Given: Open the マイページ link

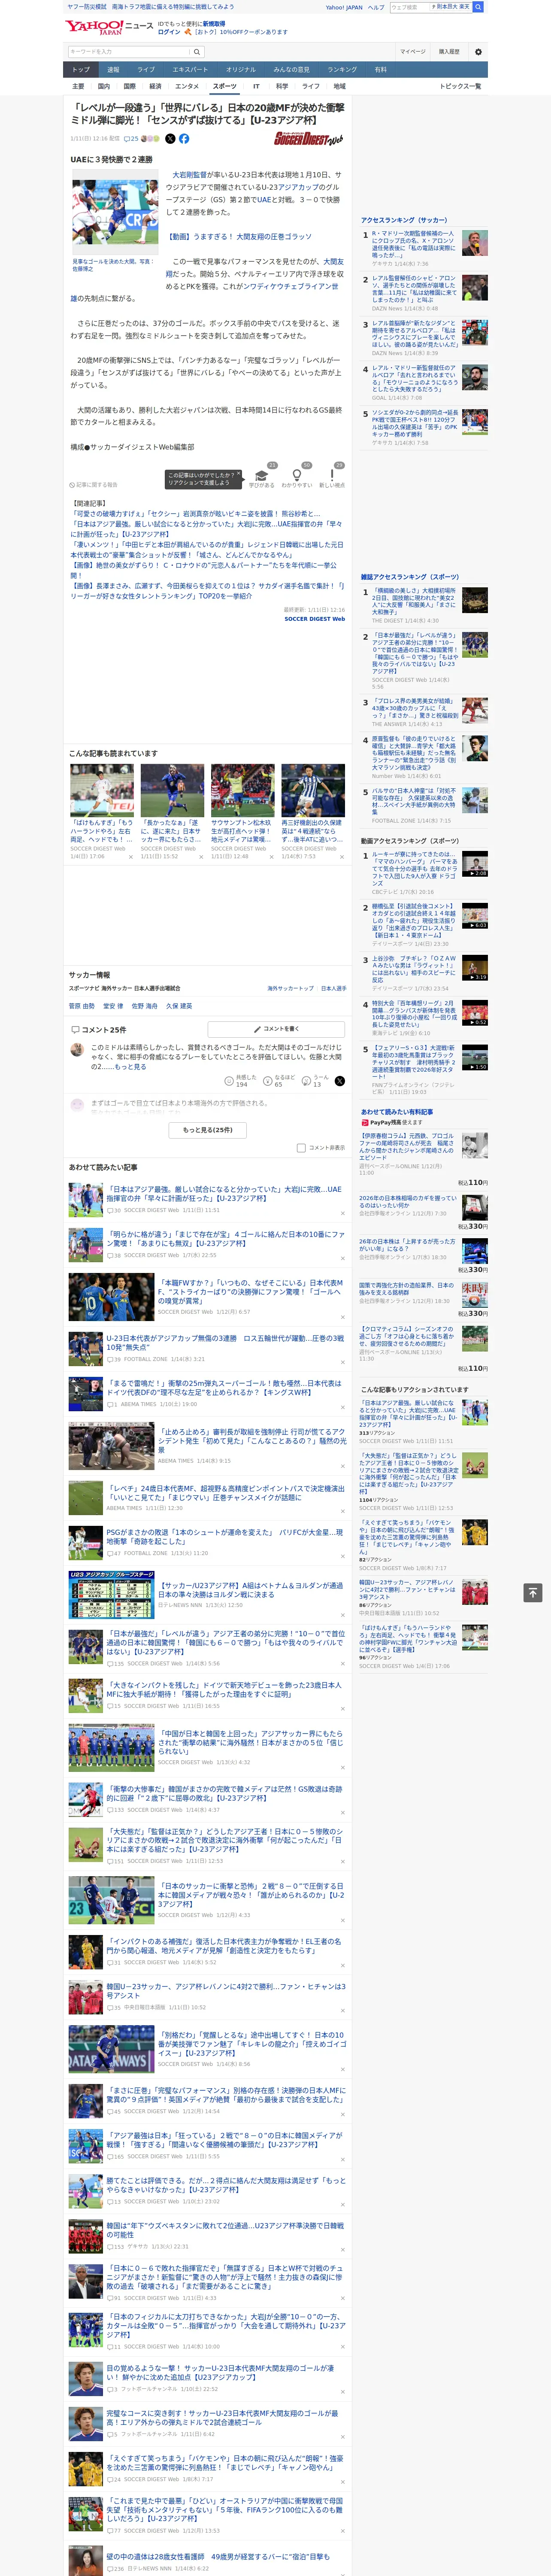Looking at the screenshot, I should (412, 52).
